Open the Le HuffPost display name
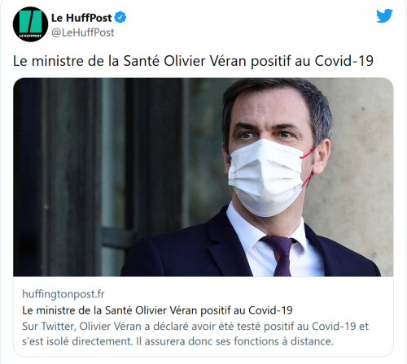This screenshot has width=407, height=364. pyautogui.click(x=81, y=18)
